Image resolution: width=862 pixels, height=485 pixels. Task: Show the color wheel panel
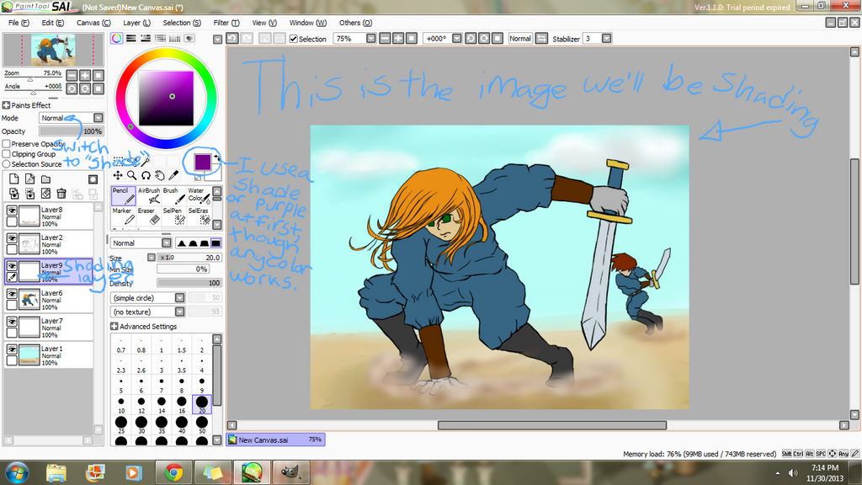(x=116, y=39)
